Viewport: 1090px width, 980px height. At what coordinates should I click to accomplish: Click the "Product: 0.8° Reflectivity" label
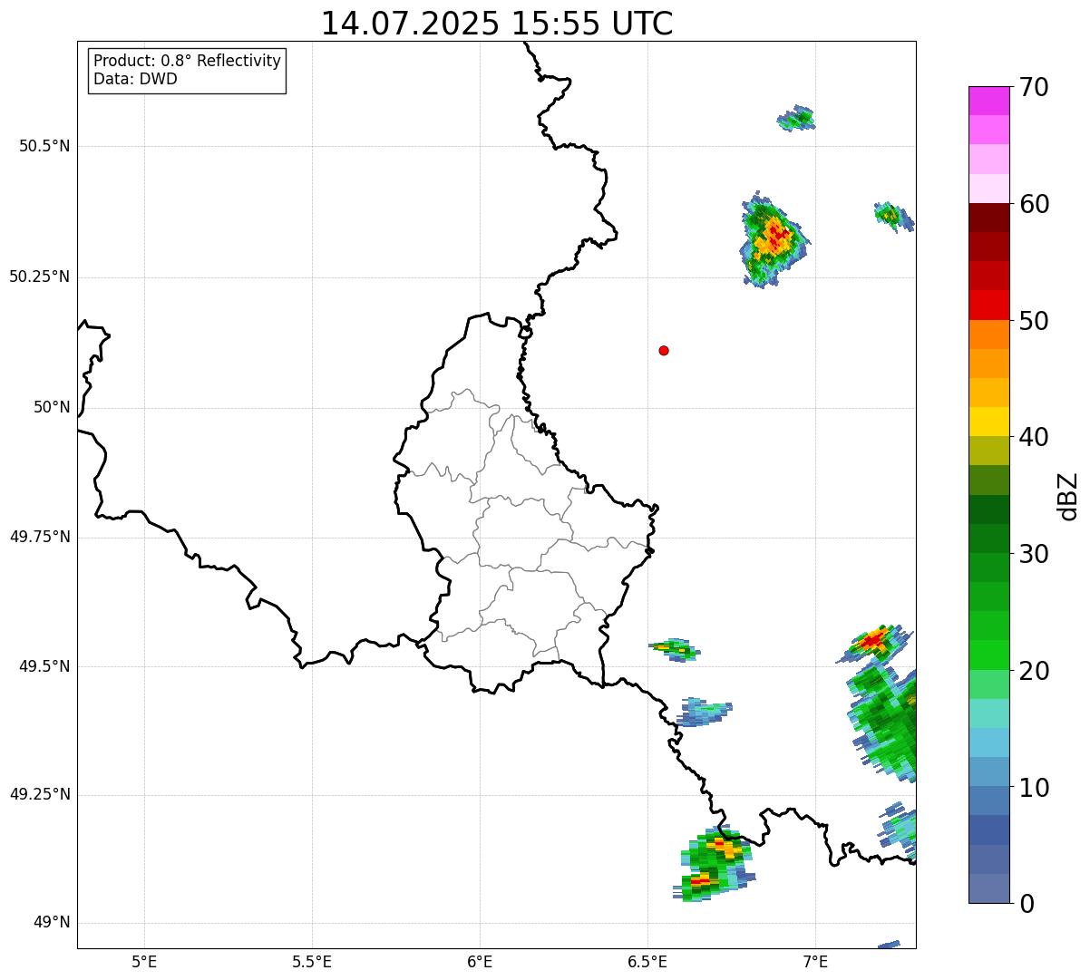pyautogui.click(x=188, y=61)
